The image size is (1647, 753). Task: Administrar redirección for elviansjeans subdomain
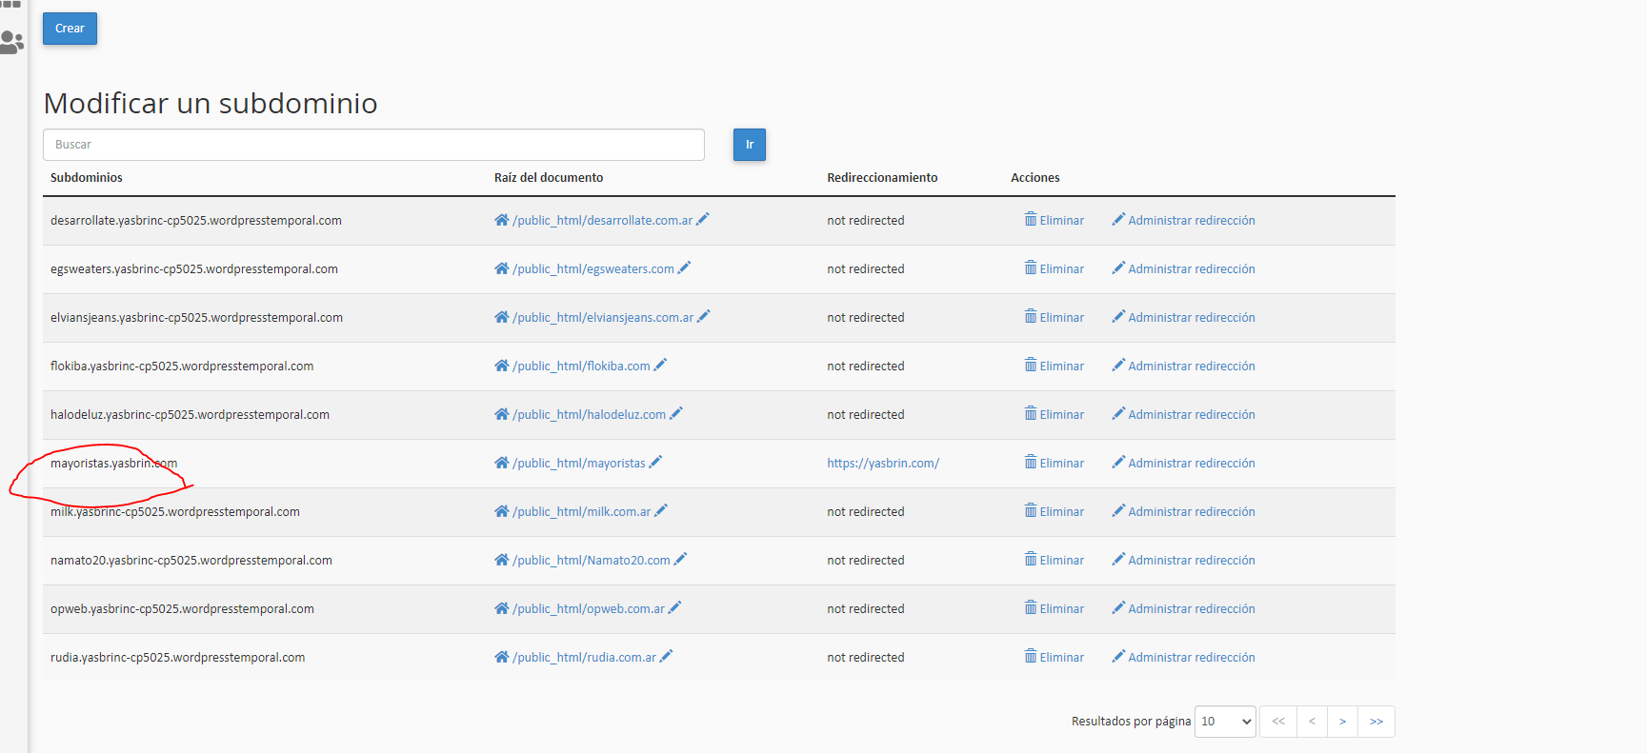pyautogui.click(x=1183, y=318)
